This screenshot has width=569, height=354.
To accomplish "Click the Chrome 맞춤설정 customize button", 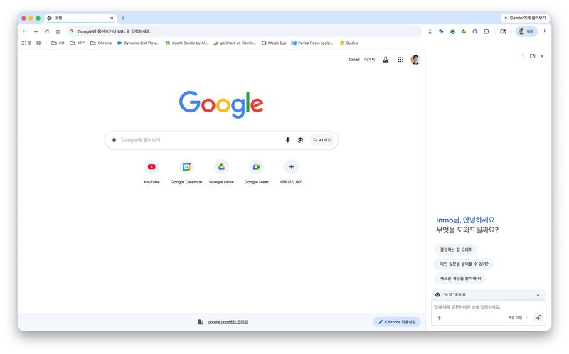I will pyautogui.click(x=397, y=322).
